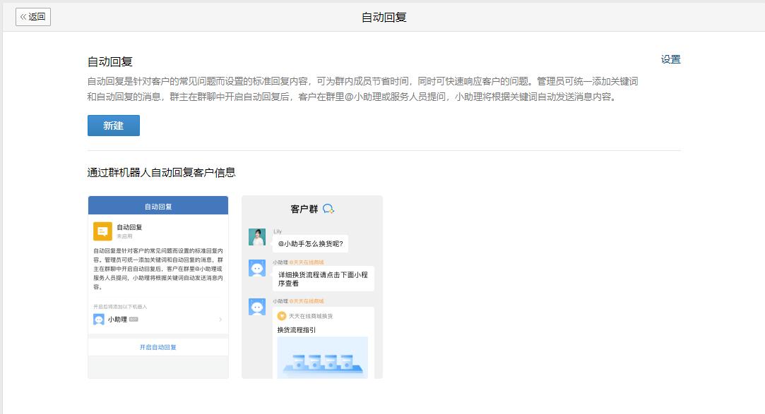
Task: Click the chat bubble icon beside 客户群 title
Action: pos(328,208)
